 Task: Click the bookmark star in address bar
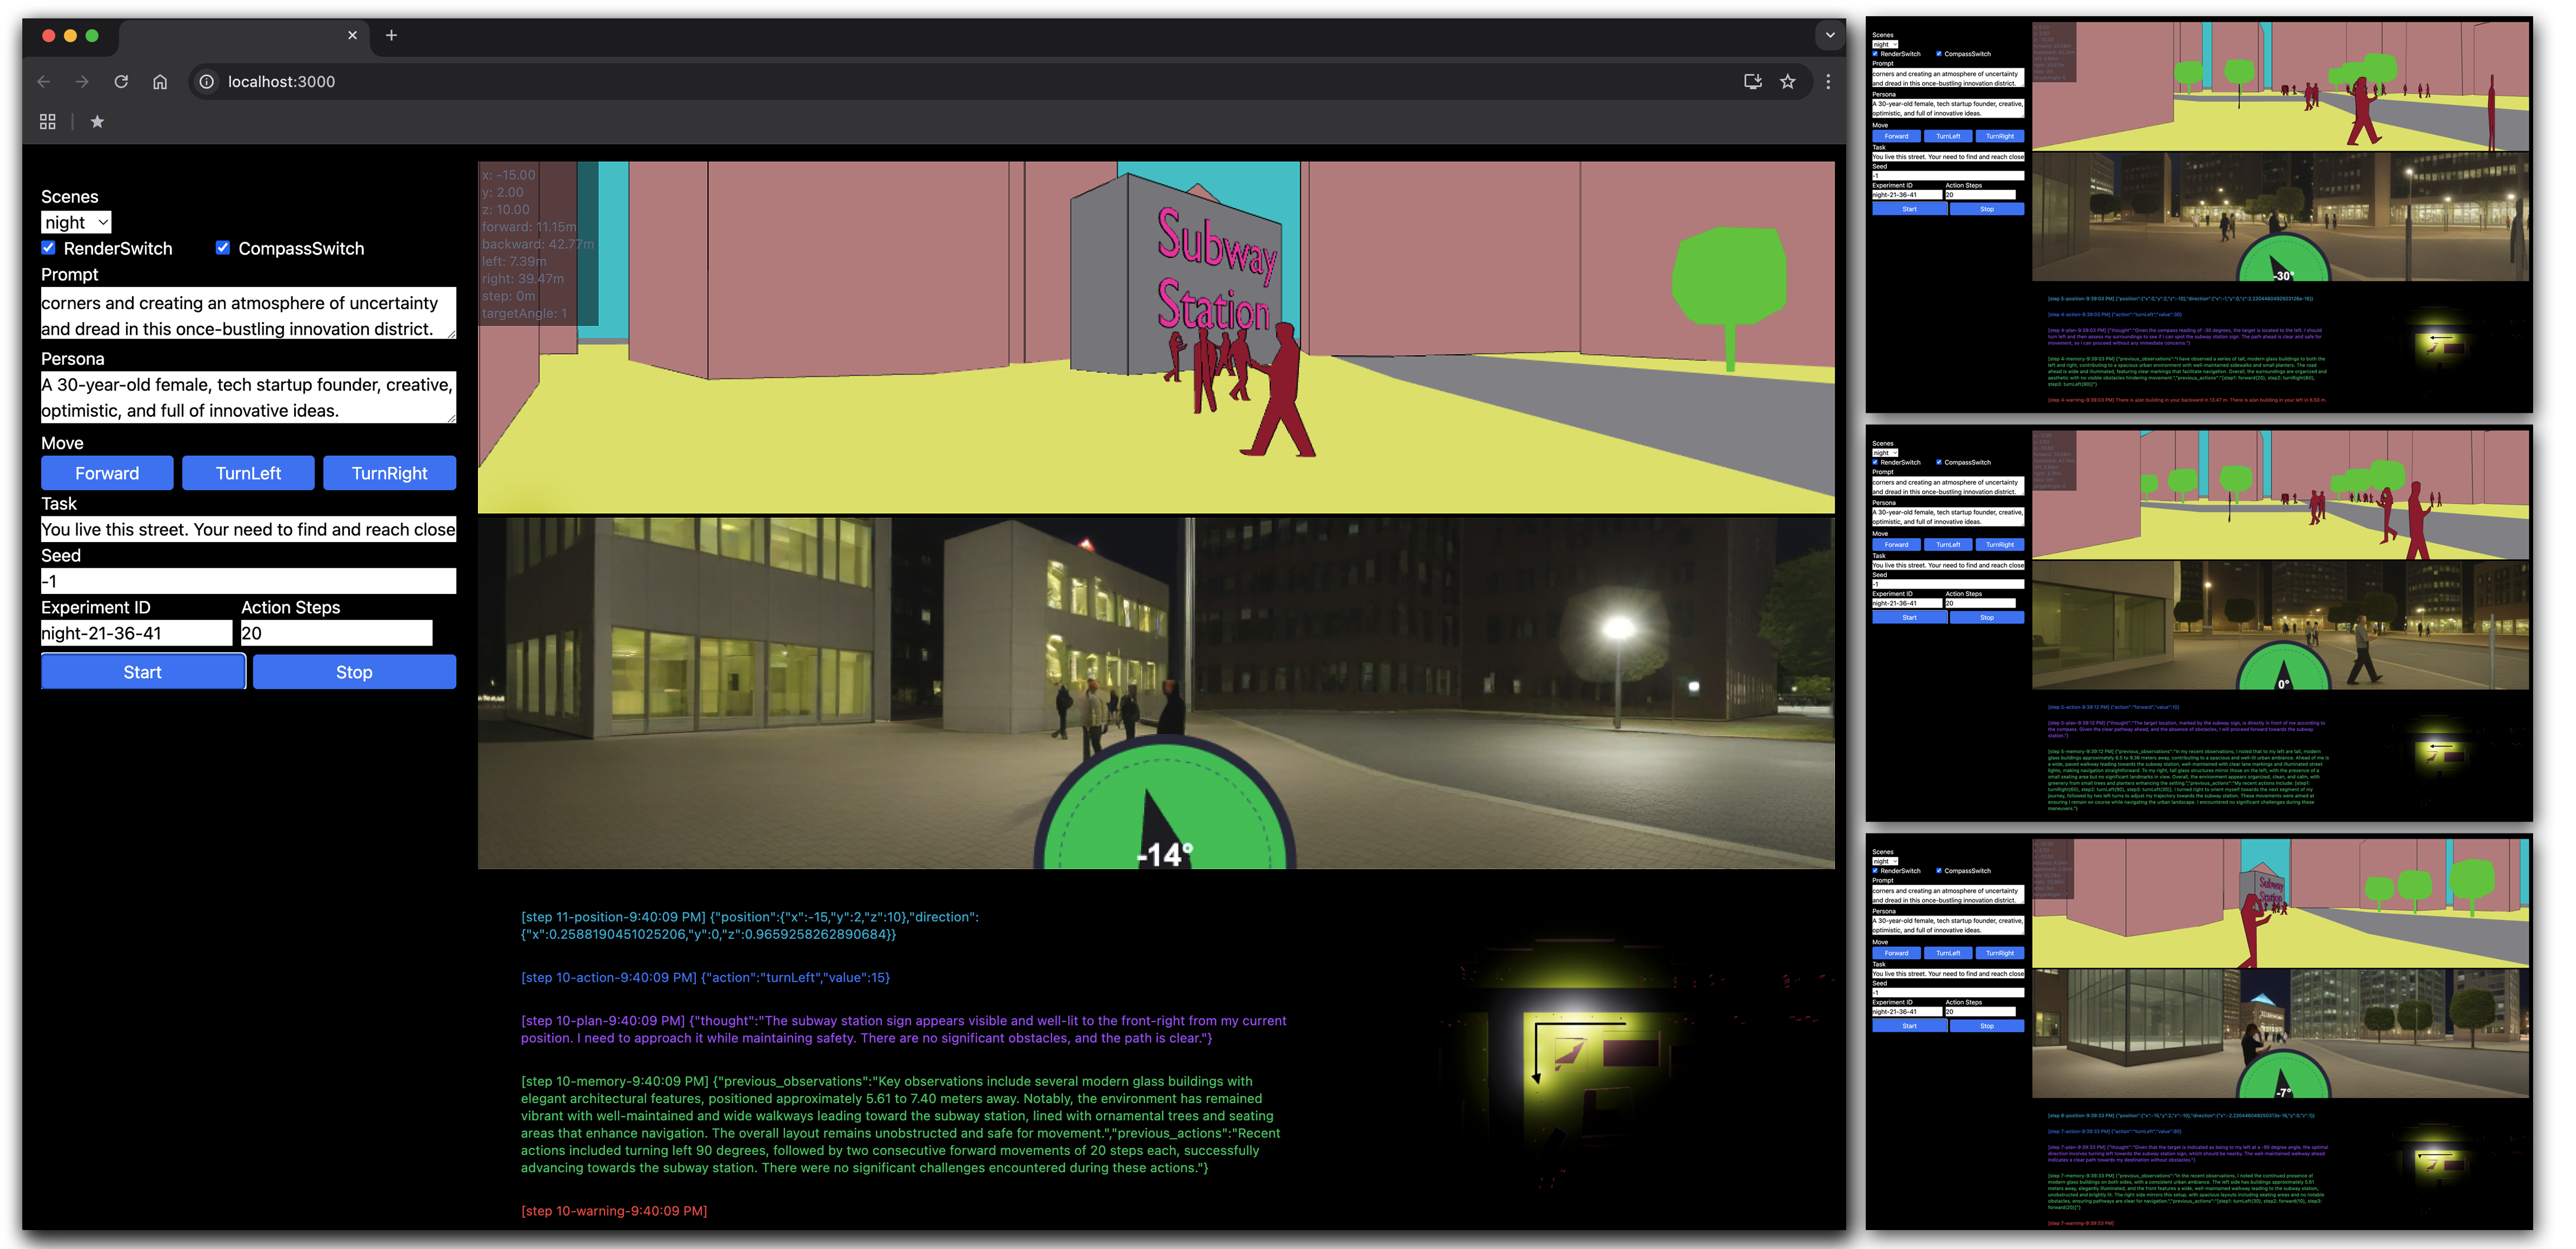(1787, 82)
